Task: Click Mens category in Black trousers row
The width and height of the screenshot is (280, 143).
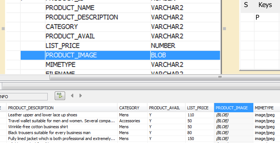Action: click(x=132, y=133)
